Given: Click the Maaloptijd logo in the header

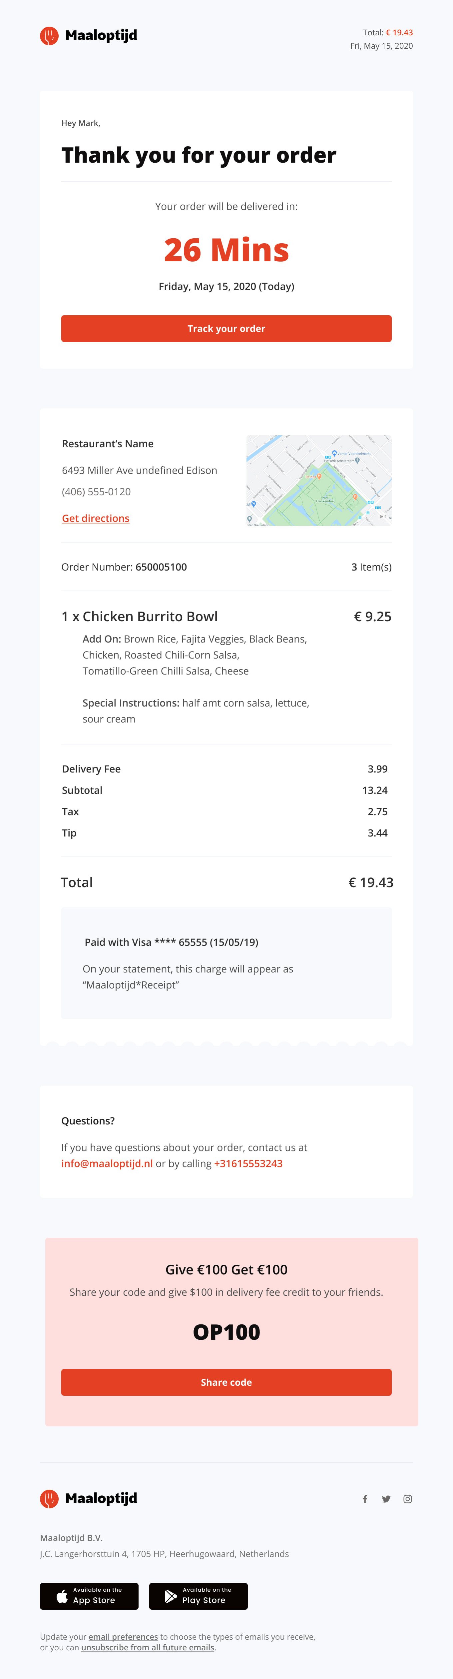Looking at the screenshot, I should pos(89,36).
